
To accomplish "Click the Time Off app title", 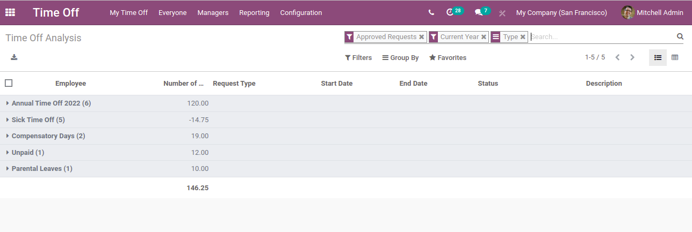I will point(56,12).
